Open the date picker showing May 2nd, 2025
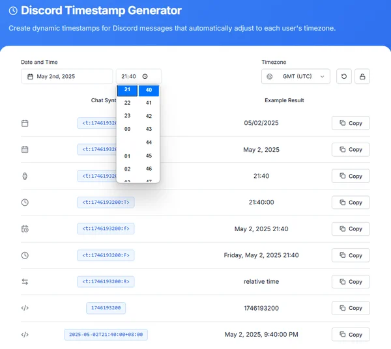Screen dimensions: 391x349 point(67,76)
